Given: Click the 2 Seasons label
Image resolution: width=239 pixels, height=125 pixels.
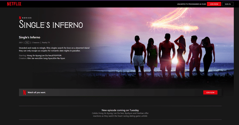Looking at the screenshot, I should [x=35, y=43].
